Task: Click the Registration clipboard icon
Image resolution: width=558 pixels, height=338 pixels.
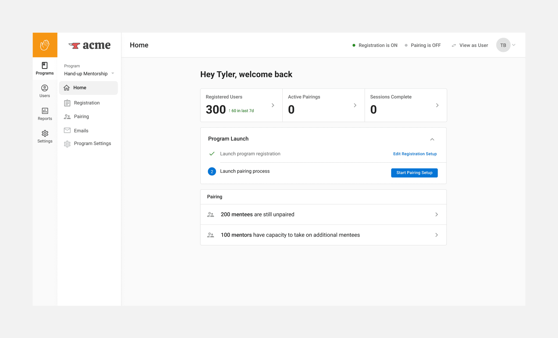Action: click(x=67, y=103)
